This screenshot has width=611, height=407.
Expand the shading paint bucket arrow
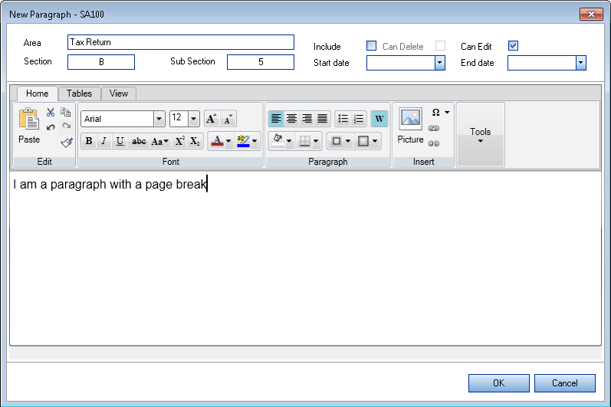289,141
